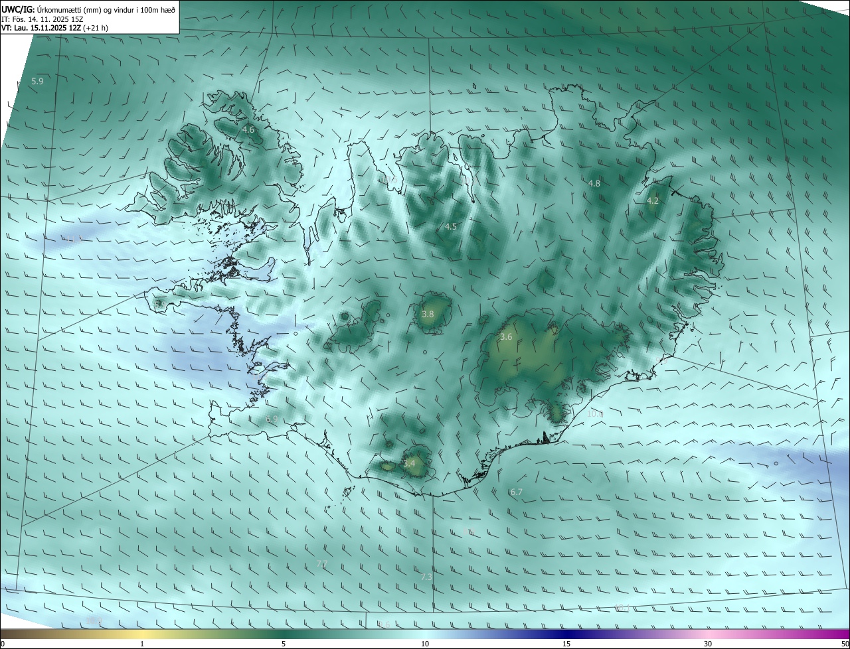Click the 3.8 value label on the map
This screenshot has width=850, height=649.
pyautogui.click(x=428, y=315)
